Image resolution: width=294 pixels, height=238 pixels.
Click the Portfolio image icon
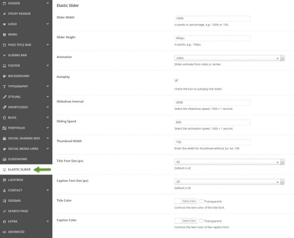click(x=4, y=128)
